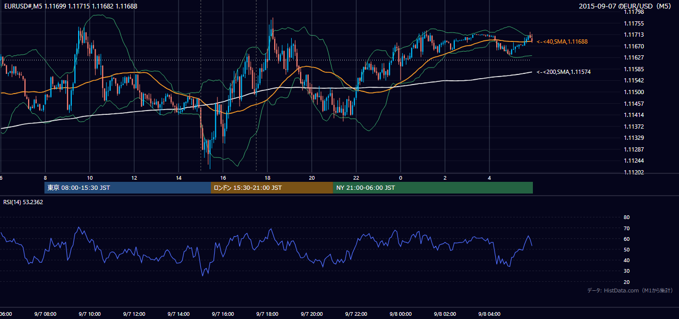Click price axis label 1.11542

coord(633,80)
